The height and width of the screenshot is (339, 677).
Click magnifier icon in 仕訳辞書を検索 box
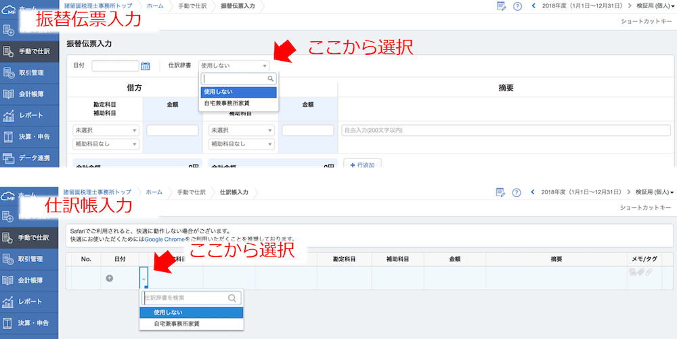click(232, 298)
